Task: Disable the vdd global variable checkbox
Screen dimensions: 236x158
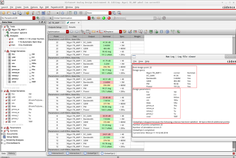Action: (6, 97)
